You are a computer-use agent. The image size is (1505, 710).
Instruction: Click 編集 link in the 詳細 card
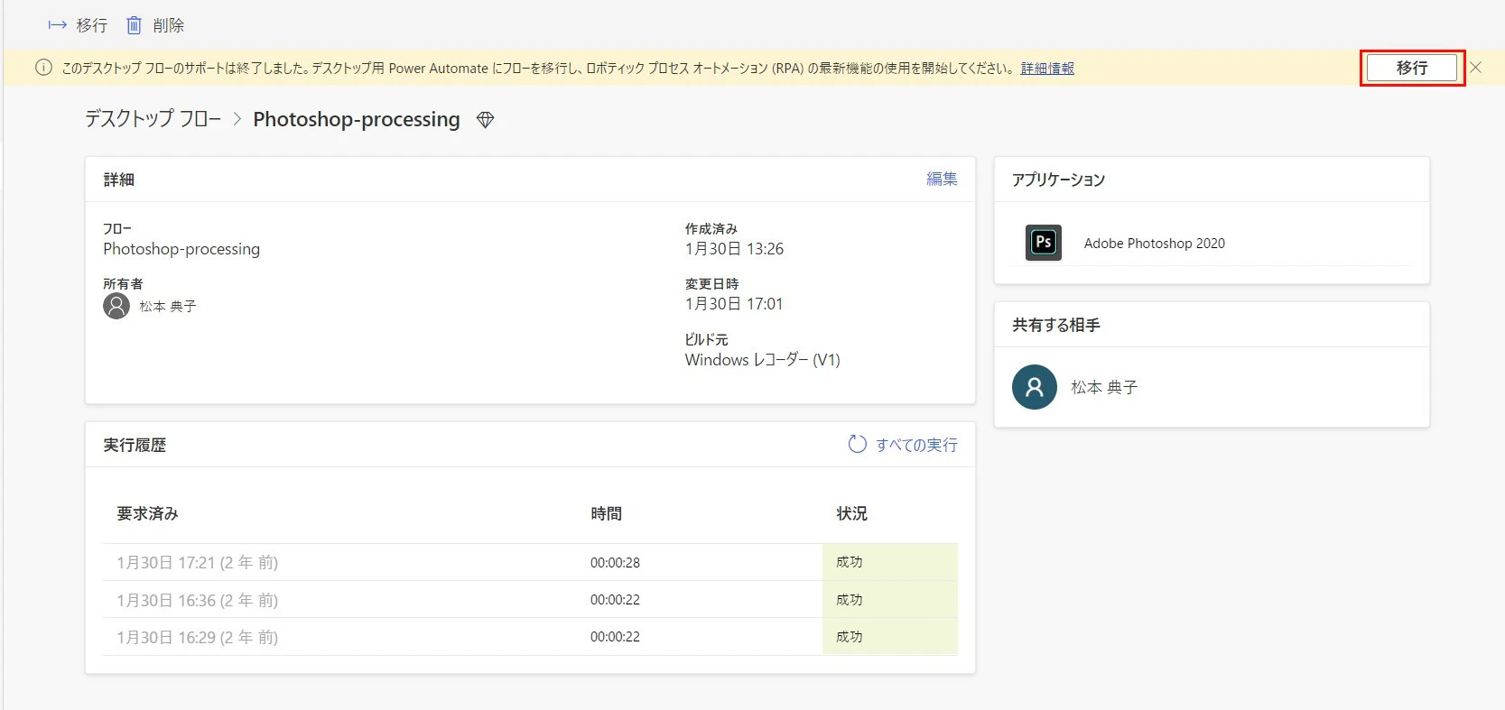(942, 179)
